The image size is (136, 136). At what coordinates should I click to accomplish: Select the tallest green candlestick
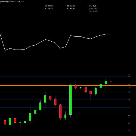tap(70, 100)
